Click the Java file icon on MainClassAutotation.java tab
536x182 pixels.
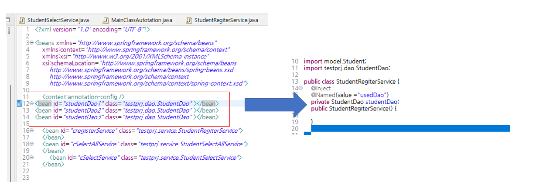(106, 21)
